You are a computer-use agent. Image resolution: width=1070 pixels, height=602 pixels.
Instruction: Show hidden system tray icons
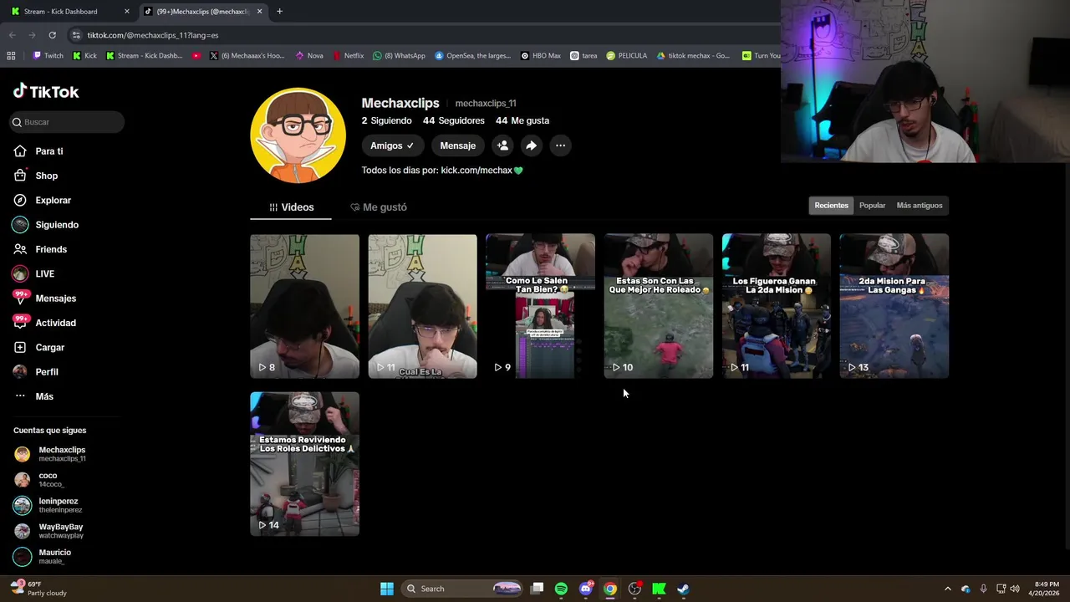point(947,589)
